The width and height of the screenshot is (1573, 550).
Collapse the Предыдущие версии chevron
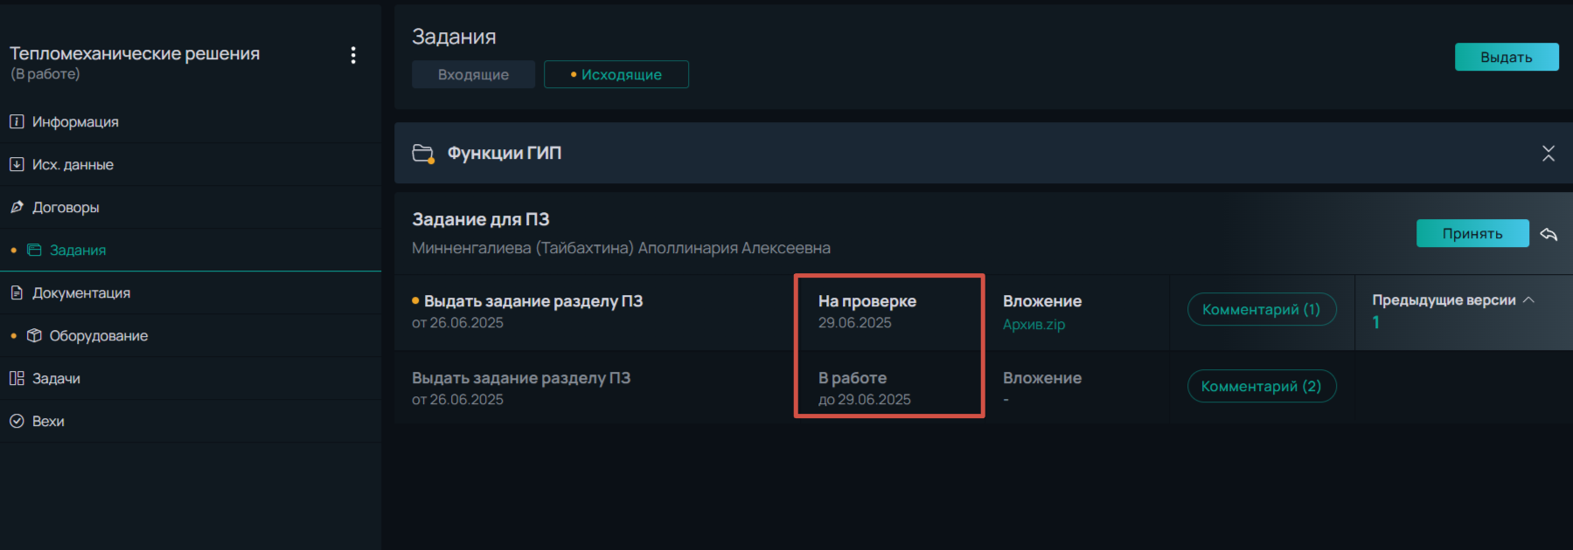click(1528, 299)
